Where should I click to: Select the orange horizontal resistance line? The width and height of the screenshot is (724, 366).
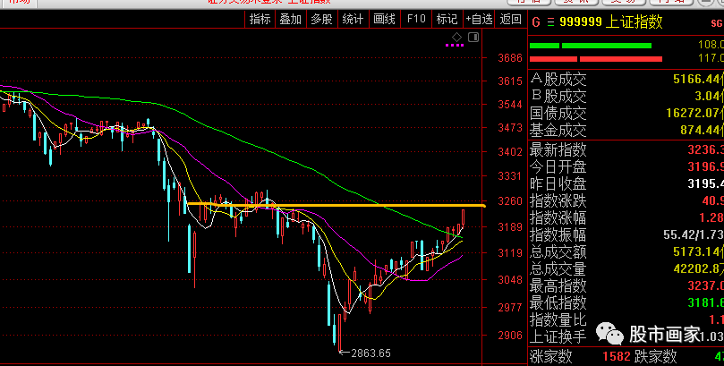[x=336, y=204]
